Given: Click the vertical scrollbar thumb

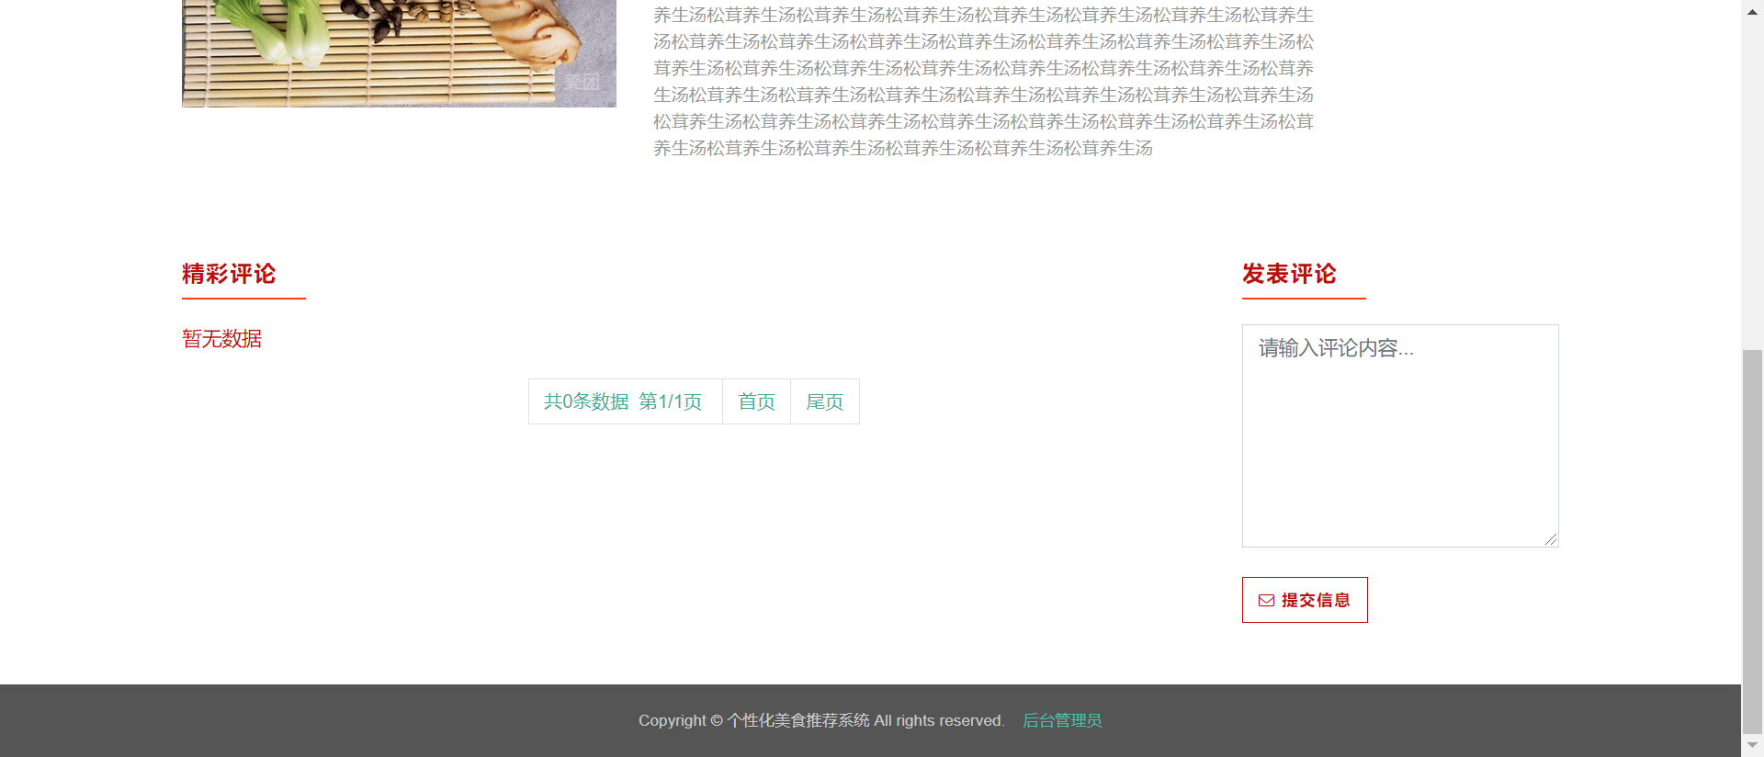Looking at the screenshot, I should [1753, 540].
